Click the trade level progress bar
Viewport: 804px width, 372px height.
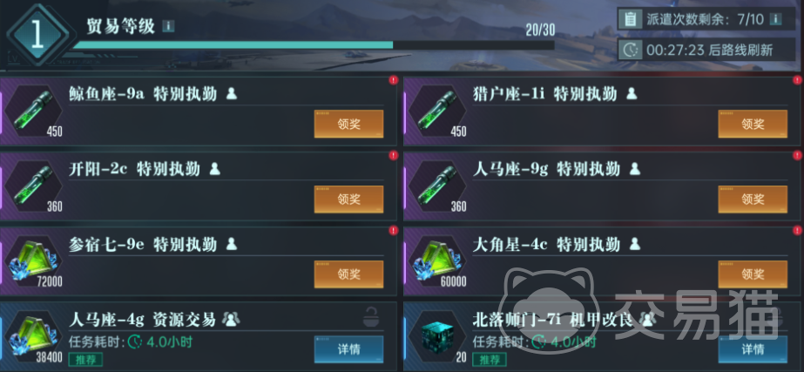pos(314,45)
